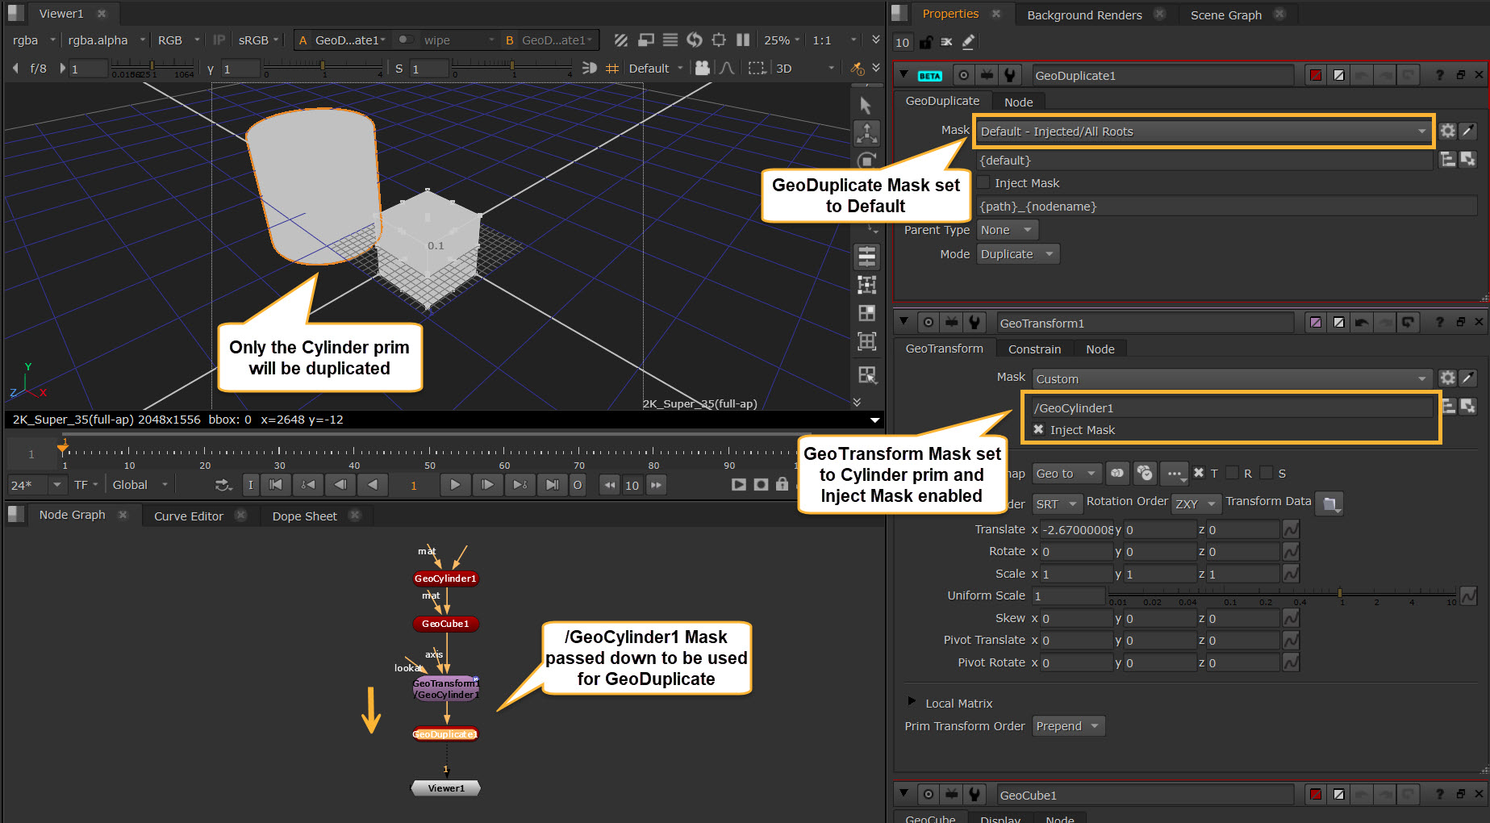The image size is (1490, 823).
Task: Click the GeoDuplicate1 red node color swatch
Action: [1316, 75]
